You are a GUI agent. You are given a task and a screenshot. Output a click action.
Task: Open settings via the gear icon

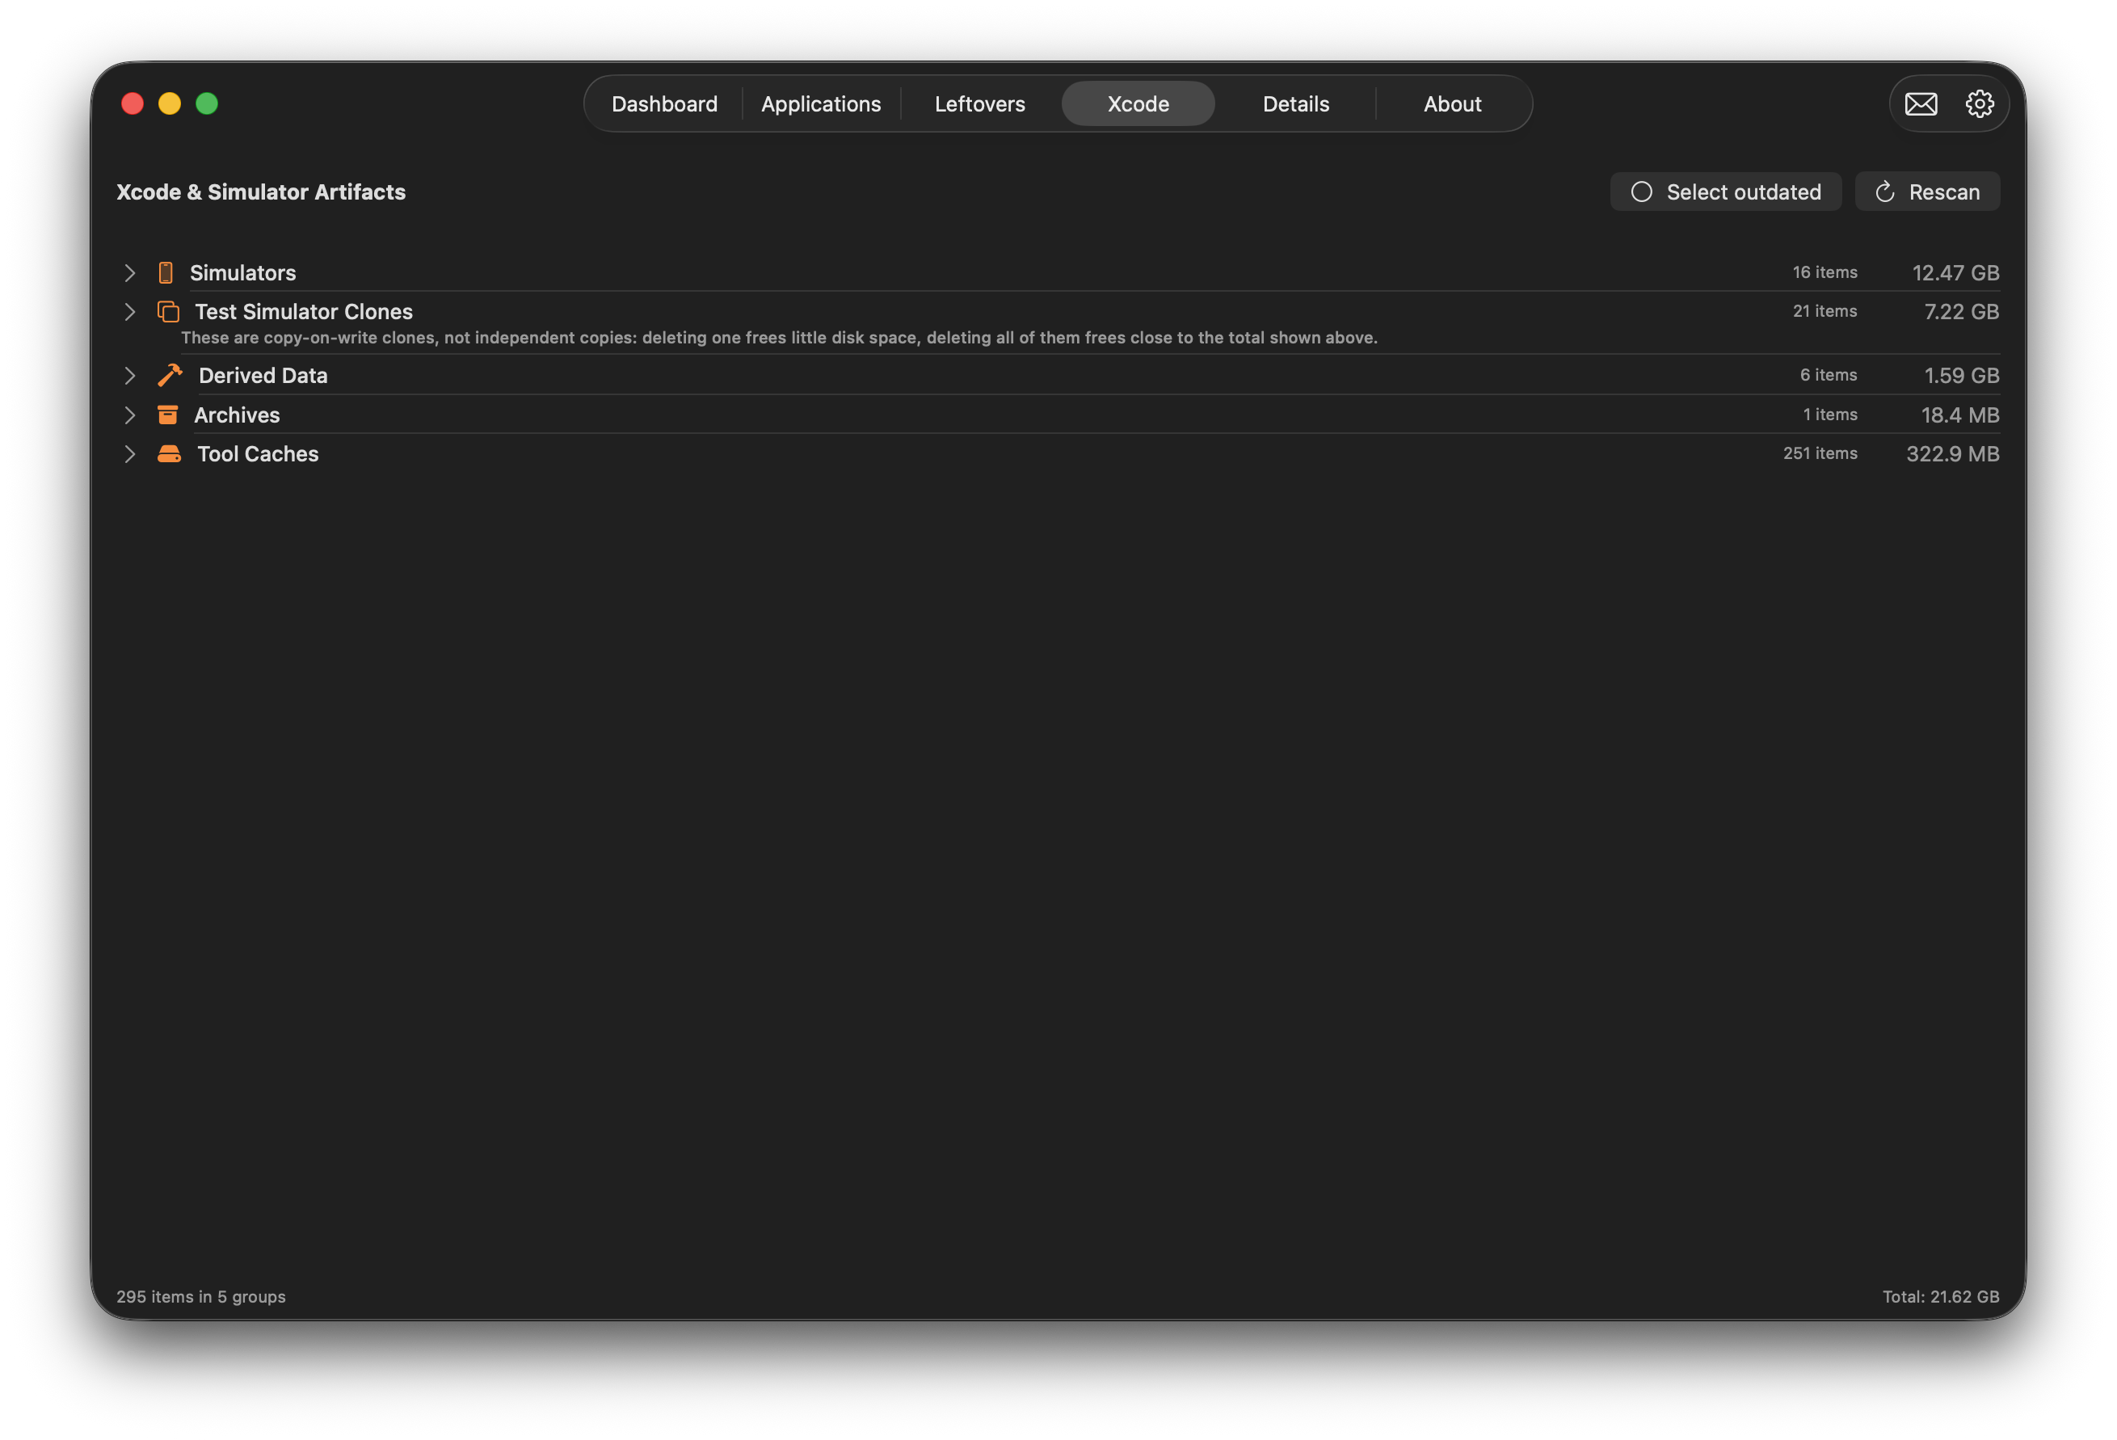click(1979, 103)
